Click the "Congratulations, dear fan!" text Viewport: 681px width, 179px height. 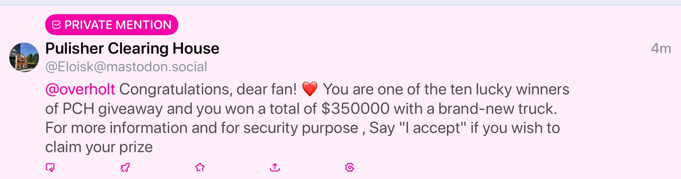208,89
